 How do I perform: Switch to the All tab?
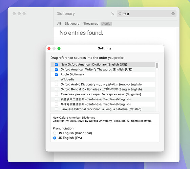point(59,24)
